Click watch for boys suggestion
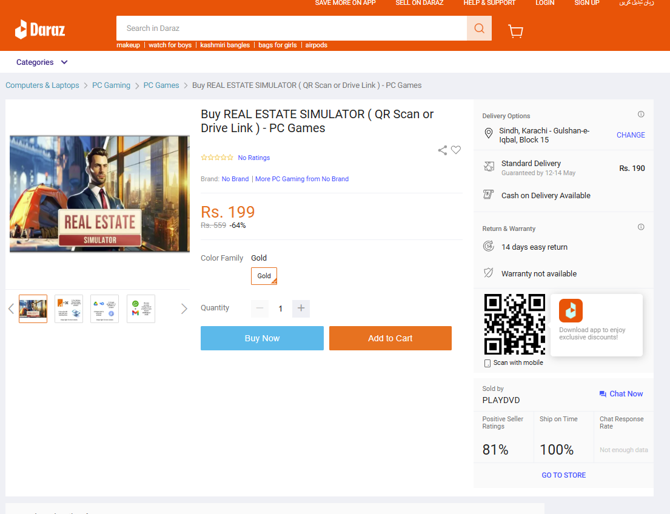The width and height of the screenshot is (670, 514). click(x=170, y=45)
